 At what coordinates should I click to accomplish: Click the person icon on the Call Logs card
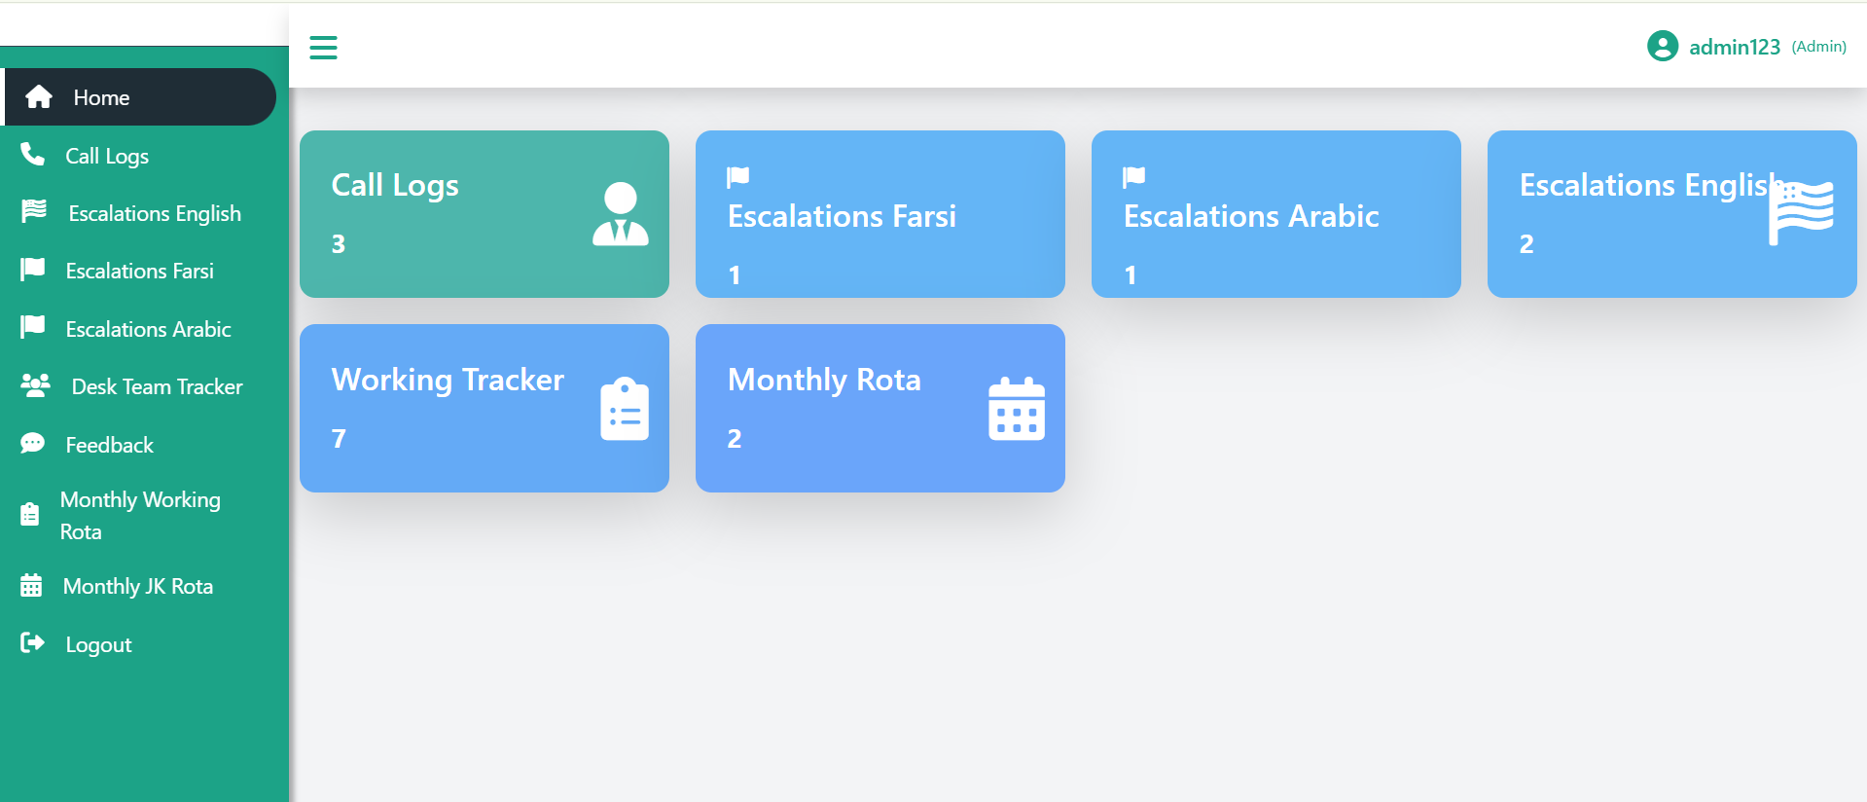click(620, 212)
